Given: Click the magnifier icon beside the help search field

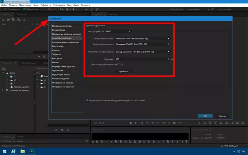Looking at the screenshot, I should coord(212,10).
